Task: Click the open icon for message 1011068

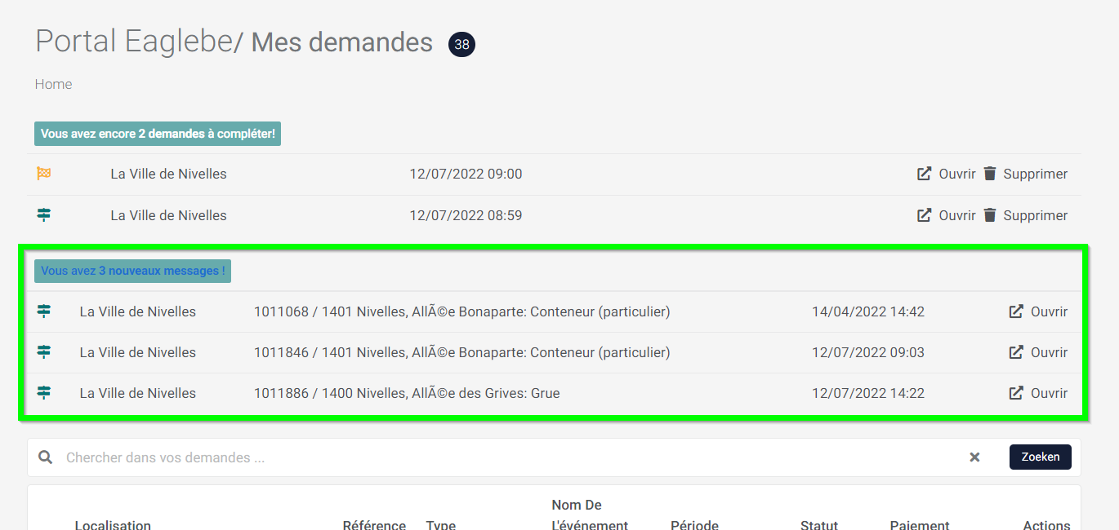Action: click(1016, 311)
